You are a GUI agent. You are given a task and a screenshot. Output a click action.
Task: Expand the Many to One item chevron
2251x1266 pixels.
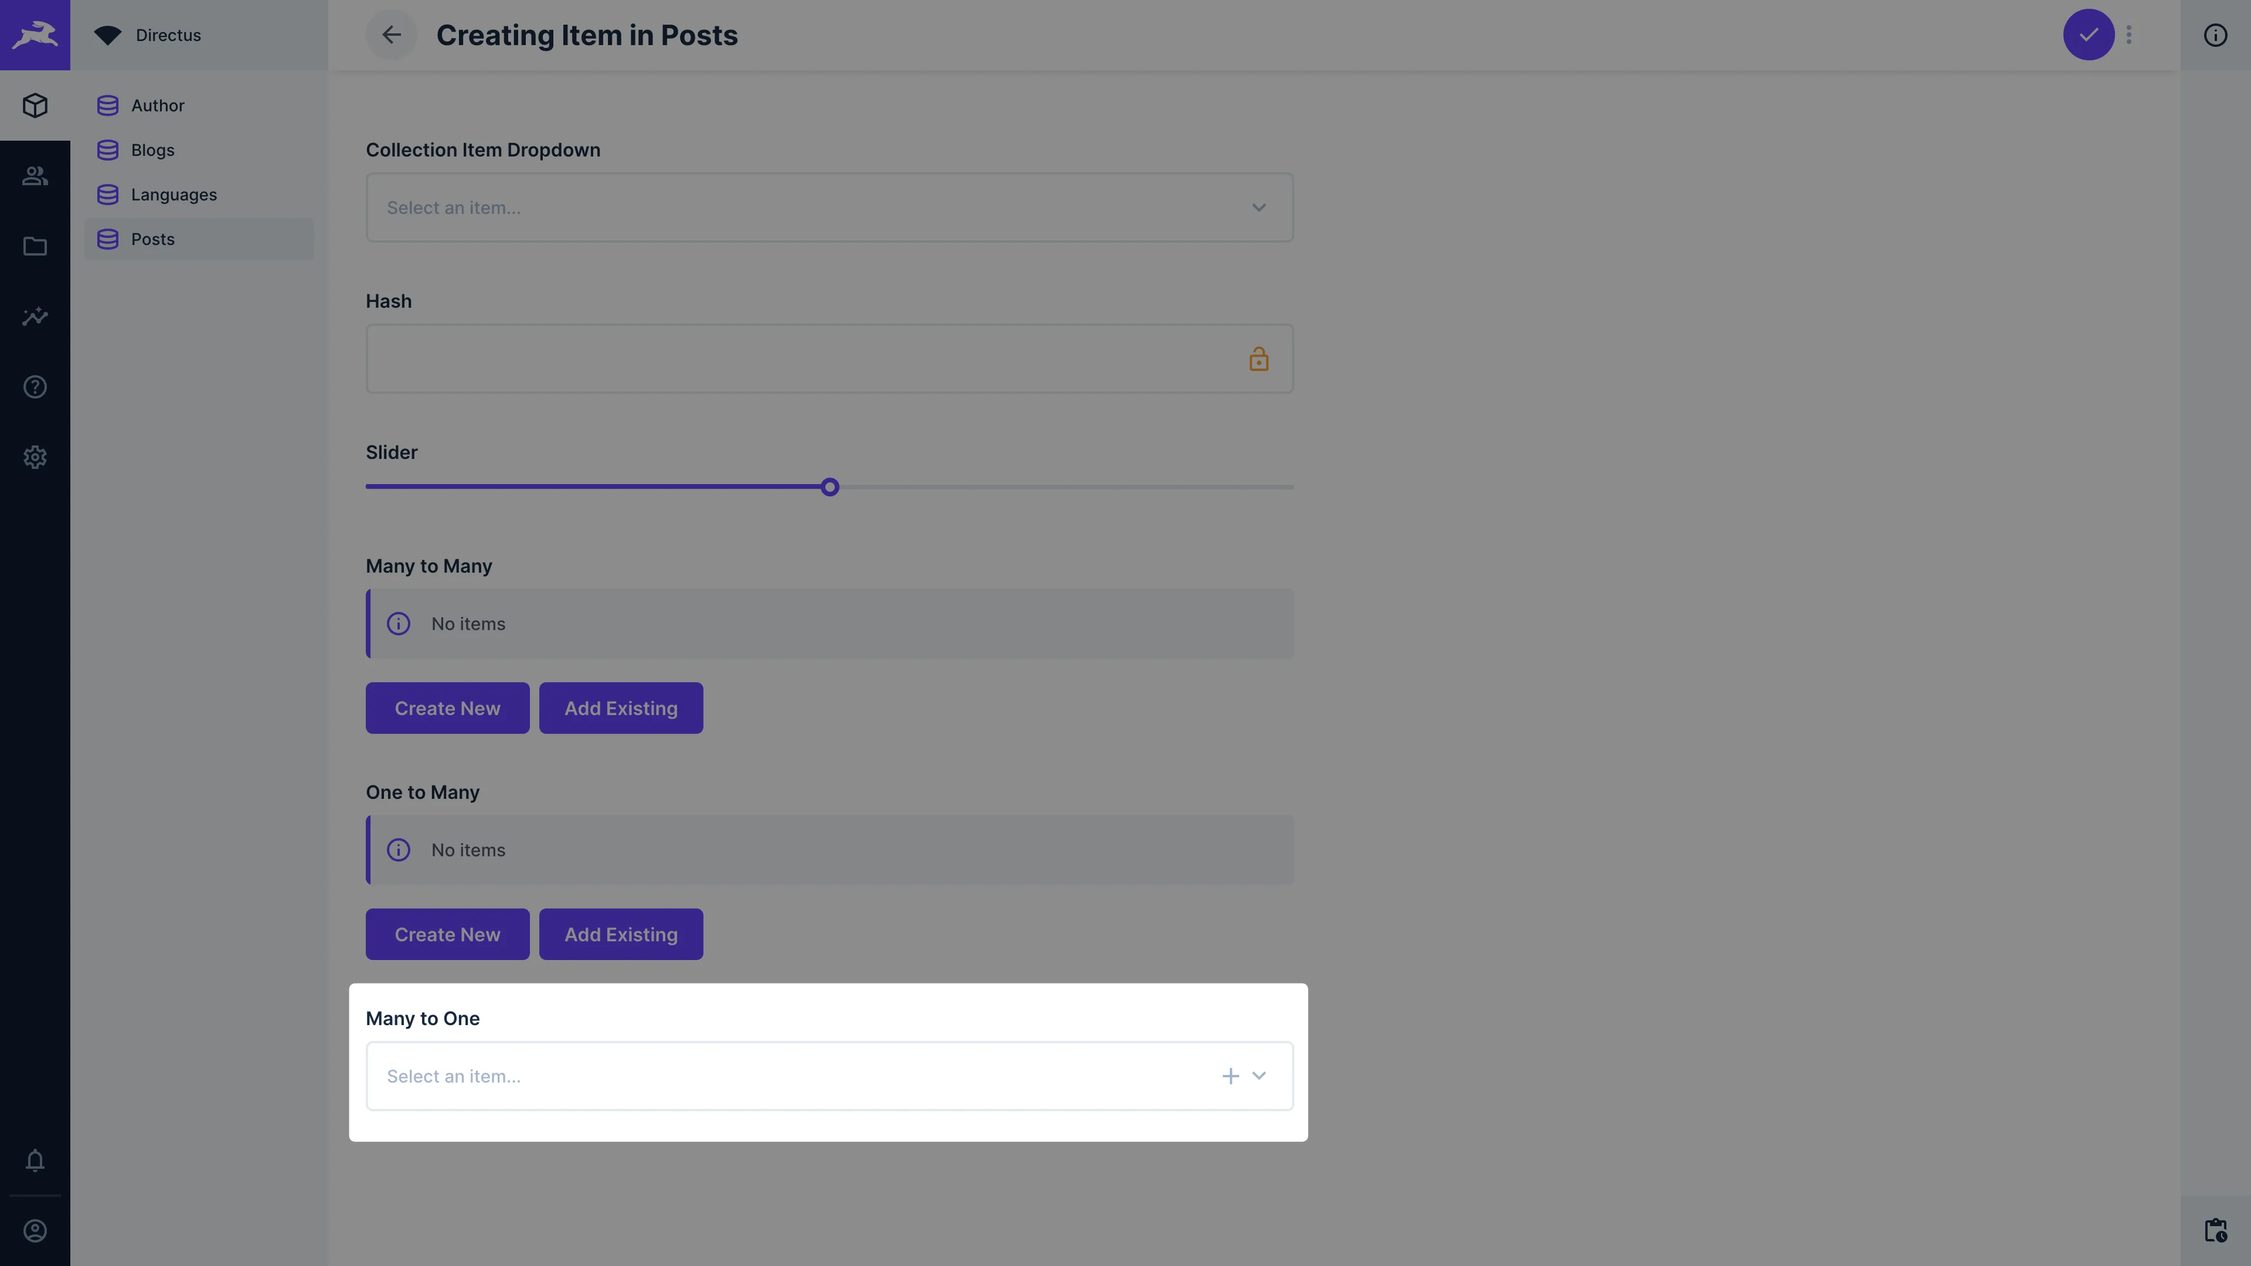1259,1076
